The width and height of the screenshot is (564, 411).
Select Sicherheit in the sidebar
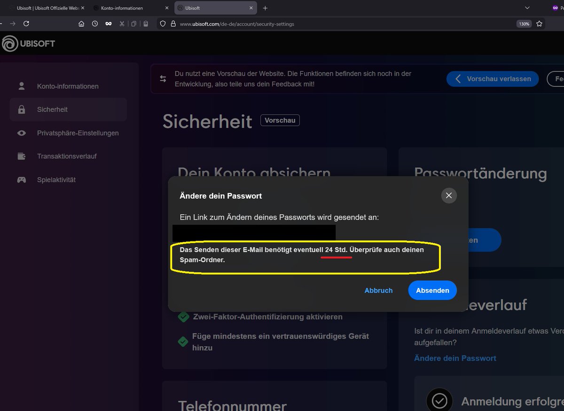tap(68, 109)
